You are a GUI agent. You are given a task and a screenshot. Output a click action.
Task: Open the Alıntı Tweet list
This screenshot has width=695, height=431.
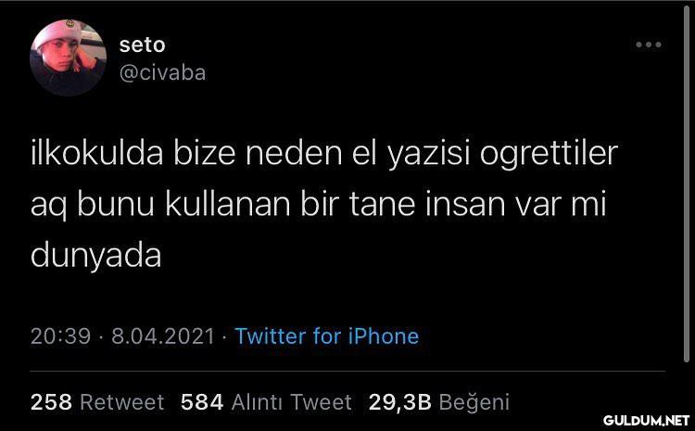[292, 402]
